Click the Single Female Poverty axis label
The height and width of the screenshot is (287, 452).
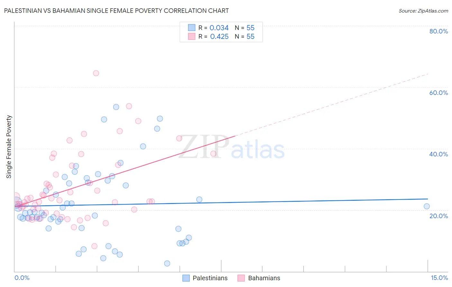tap(9, 147)
